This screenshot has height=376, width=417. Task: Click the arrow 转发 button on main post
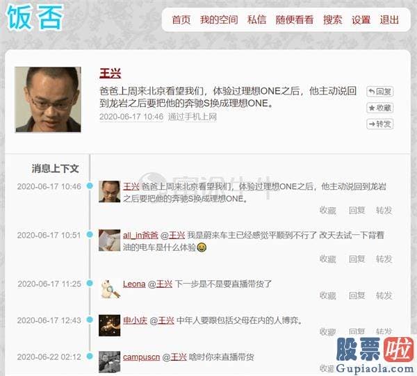click(x=379, y=124)
